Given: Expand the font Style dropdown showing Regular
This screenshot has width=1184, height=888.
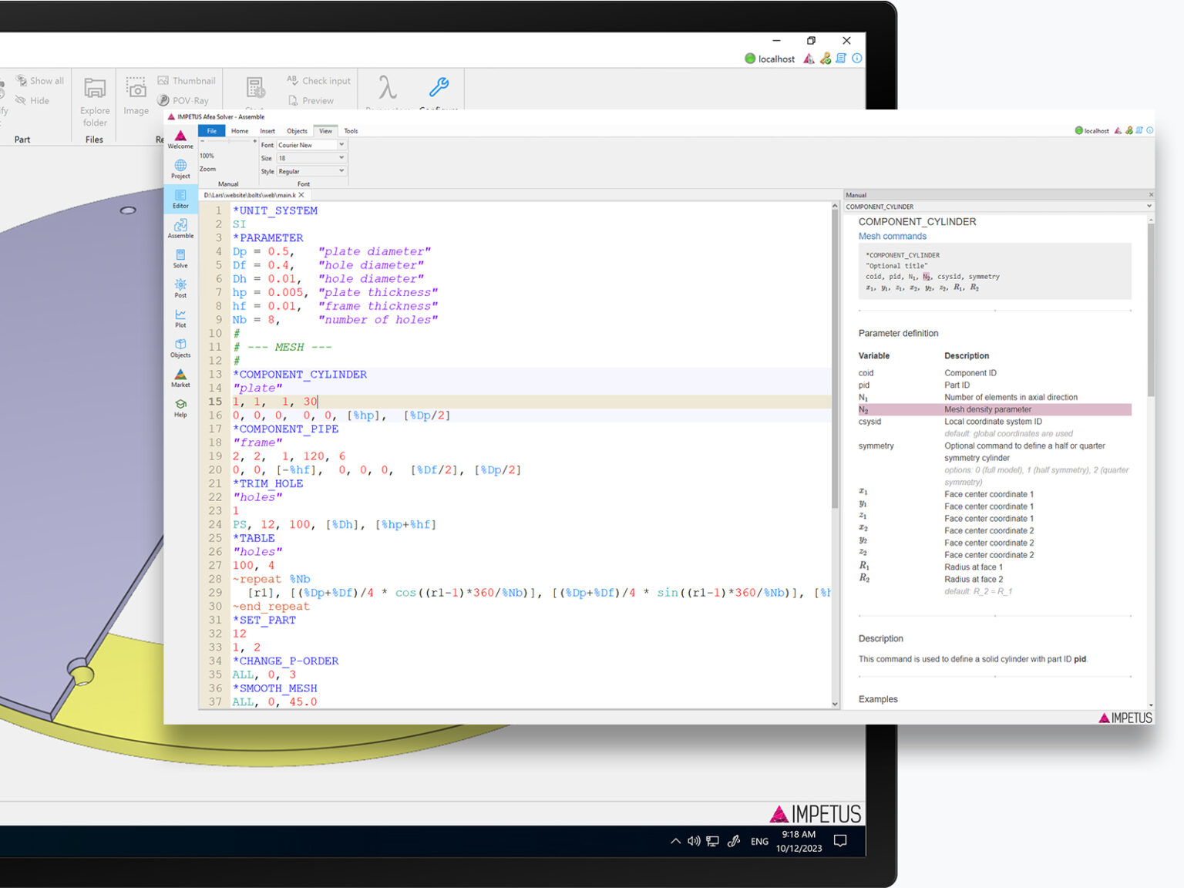Looking at the screenshot, I should 341,171.
